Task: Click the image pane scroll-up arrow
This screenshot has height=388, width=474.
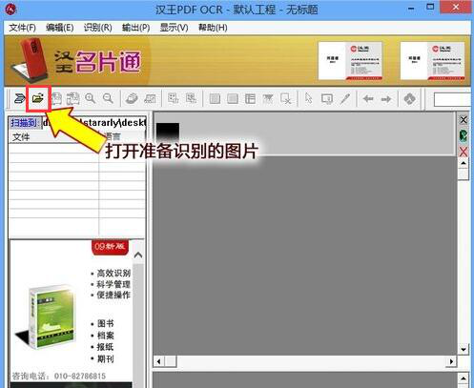Action: click(x=464, y=164)
